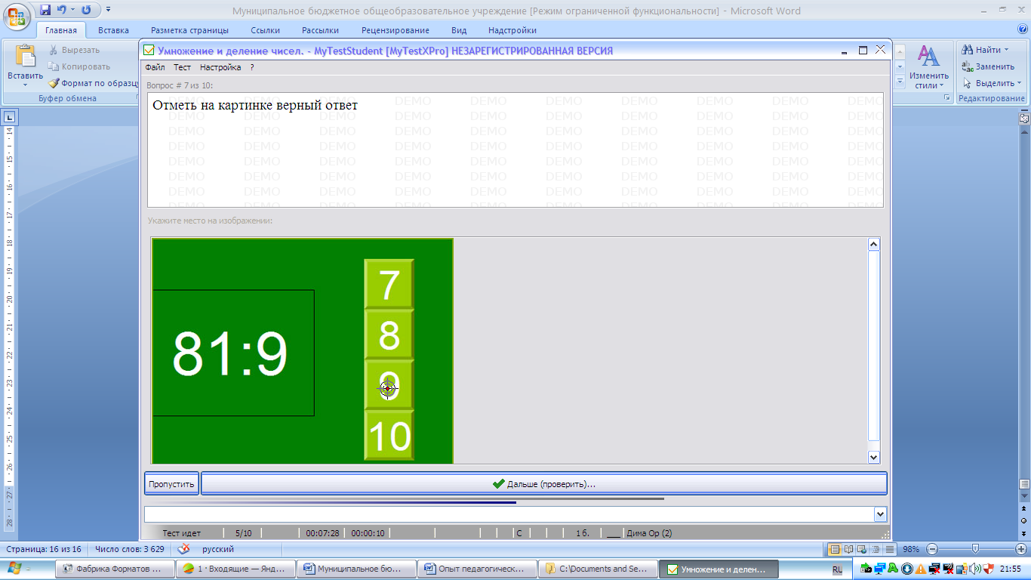Open C:\Documents and Se... taskbar item

597,569
